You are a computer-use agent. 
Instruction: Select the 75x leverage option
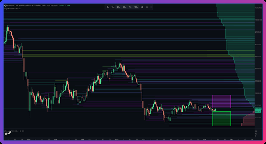(x=130, y=7)
